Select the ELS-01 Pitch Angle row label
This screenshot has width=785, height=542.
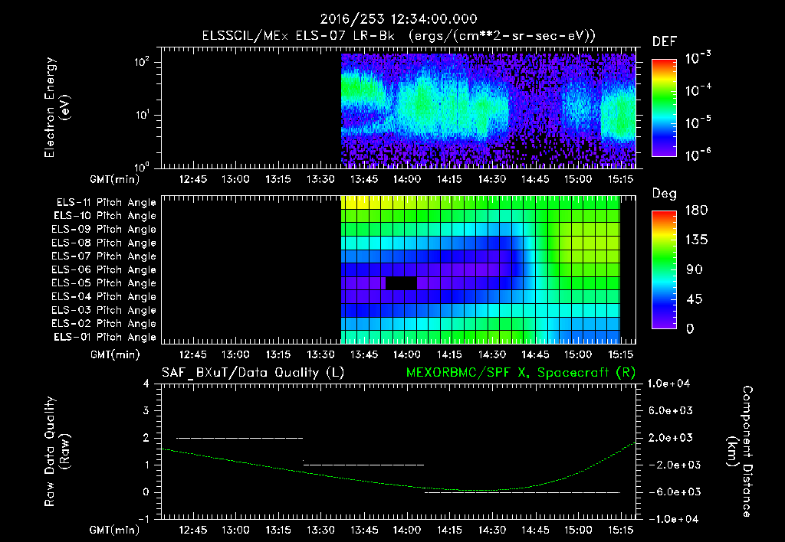tap(105, 337)
